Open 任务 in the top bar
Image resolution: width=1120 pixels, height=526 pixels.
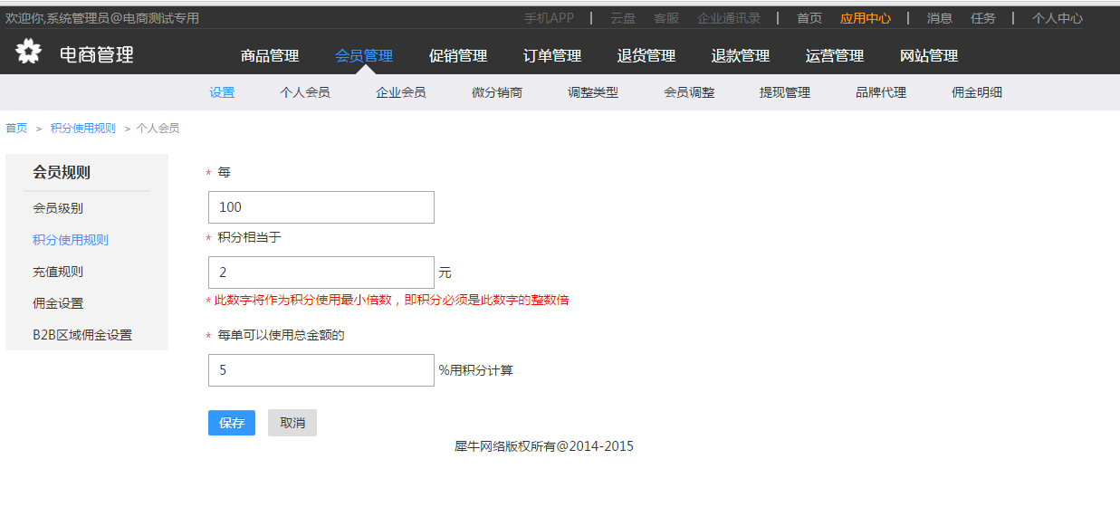coord(983,18)
